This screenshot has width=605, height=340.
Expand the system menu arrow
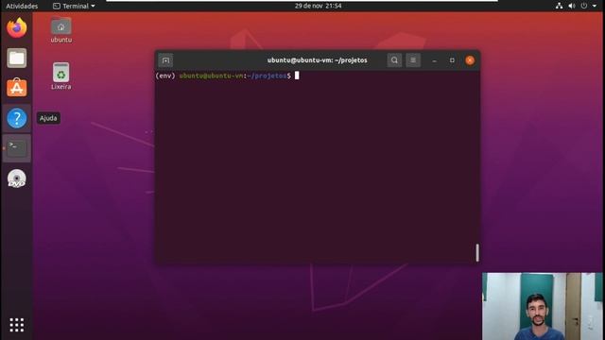point(595,6)
